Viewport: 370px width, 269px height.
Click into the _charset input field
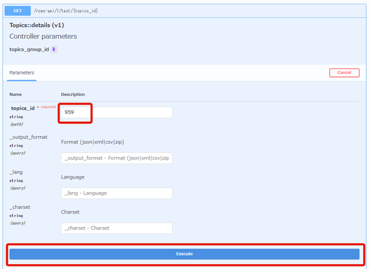click(x=117, y=228)
